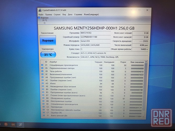Click the Атрибут column header
Screen dimensions: 175x131
[x=54, y=62]
